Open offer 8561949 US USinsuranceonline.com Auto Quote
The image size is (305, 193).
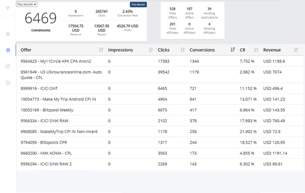point(61,75)
